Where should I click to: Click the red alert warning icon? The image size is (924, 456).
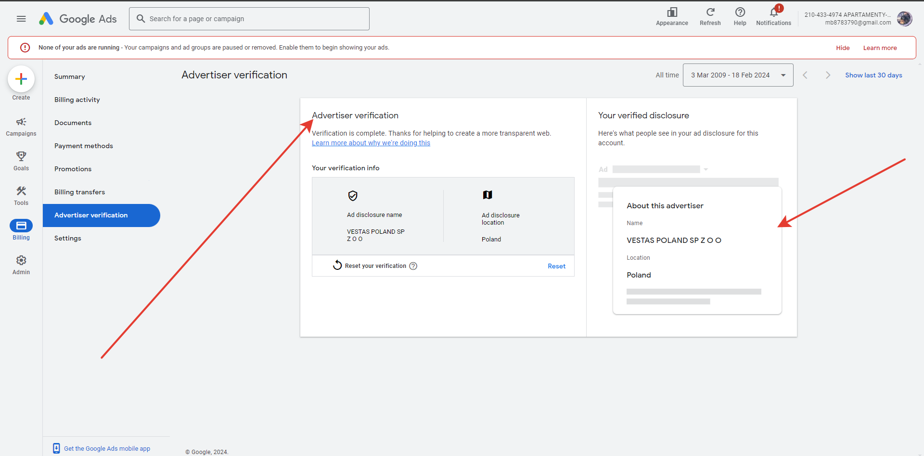click(x=25, y=48)
